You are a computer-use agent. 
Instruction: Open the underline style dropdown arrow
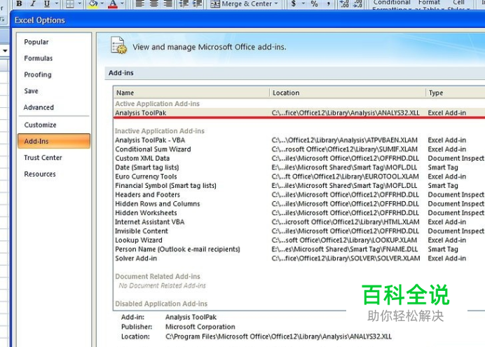57,4
